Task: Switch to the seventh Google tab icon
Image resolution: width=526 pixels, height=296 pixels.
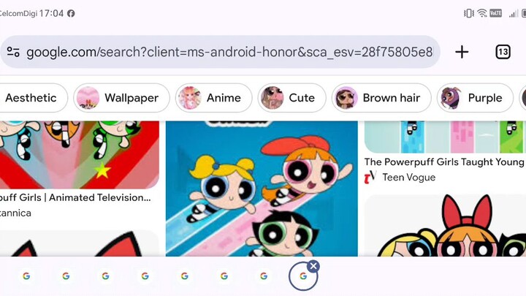Action: 264,276
